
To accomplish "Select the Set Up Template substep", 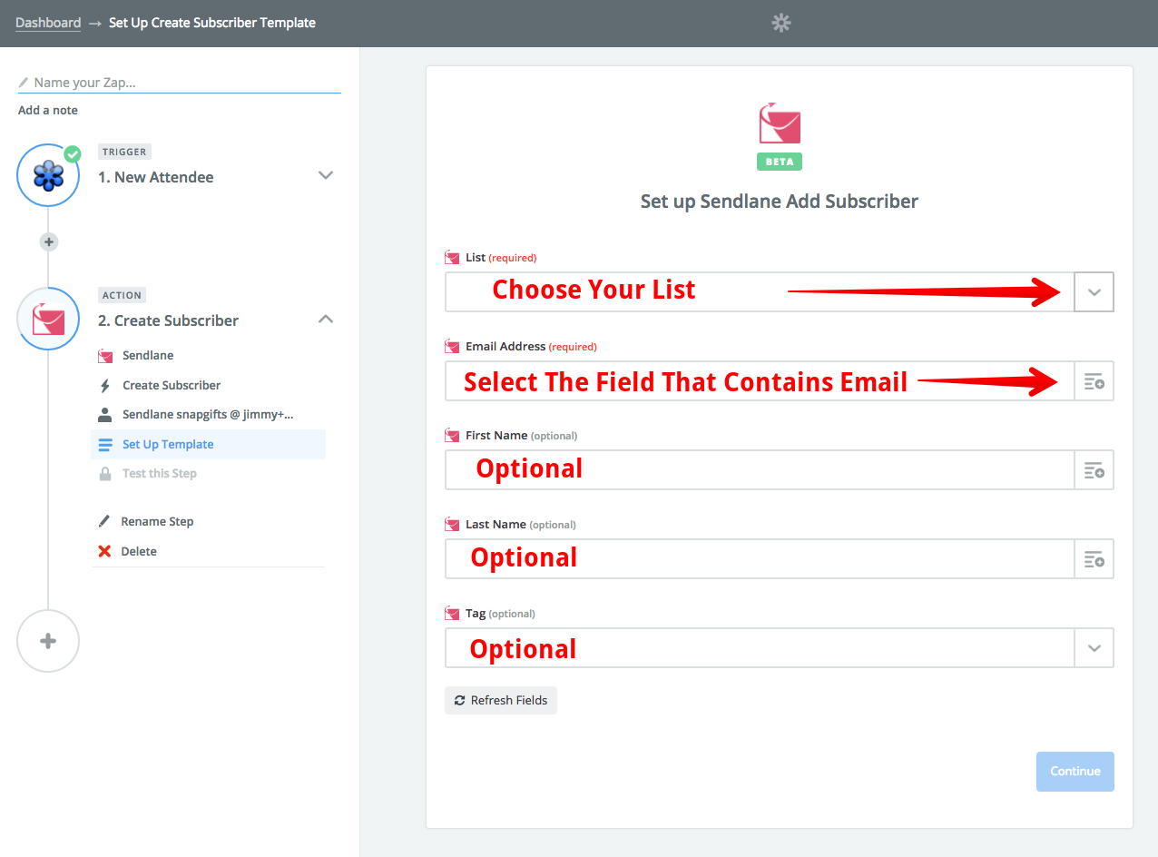I will click(x=209, y=444).
